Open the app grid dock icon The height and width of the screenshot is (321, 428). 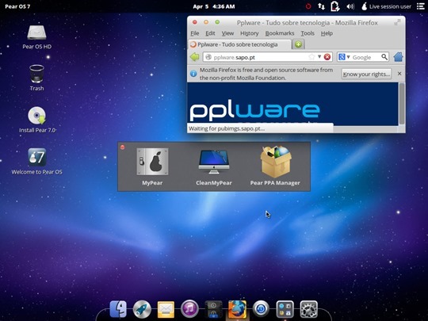(x=285, y=309)
